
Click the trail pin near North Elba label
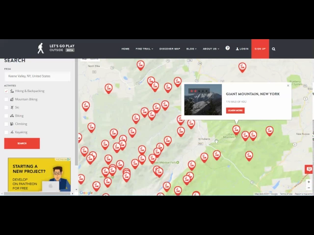[108, 88]
